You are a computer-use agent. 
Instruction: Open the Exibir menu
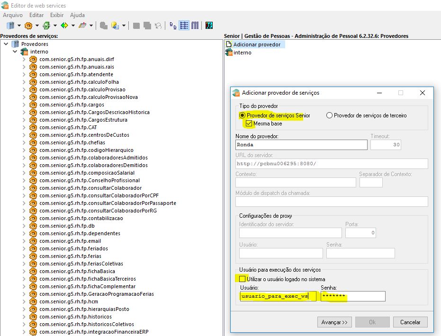pos(57,15)
